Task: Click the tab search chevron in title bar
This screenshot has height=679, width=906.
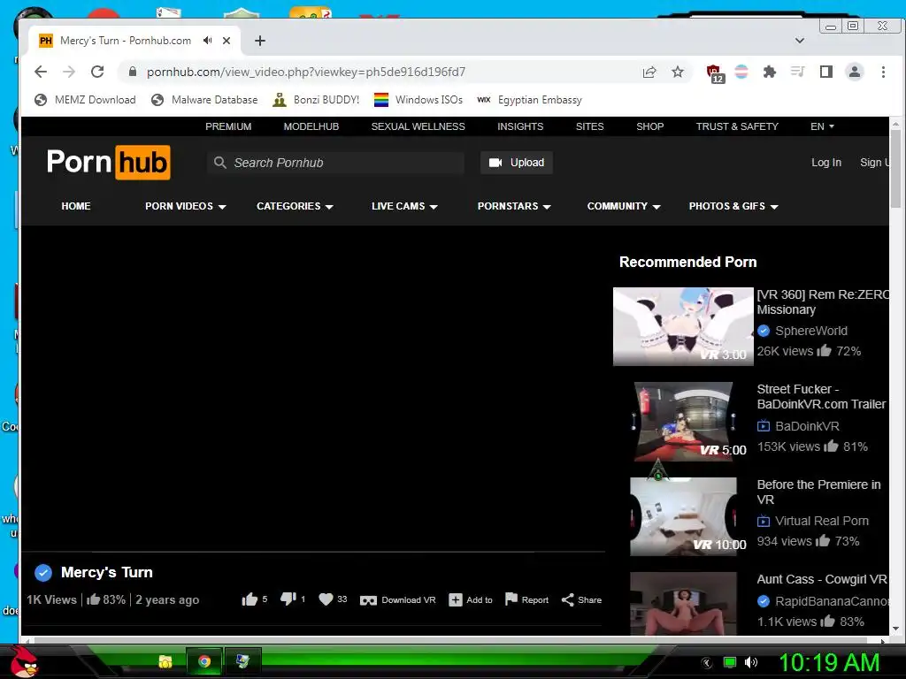Action: 800,41
